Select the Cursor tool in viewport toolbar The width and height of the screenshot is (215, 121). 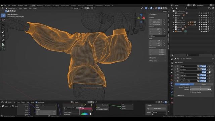click(3, 19)
